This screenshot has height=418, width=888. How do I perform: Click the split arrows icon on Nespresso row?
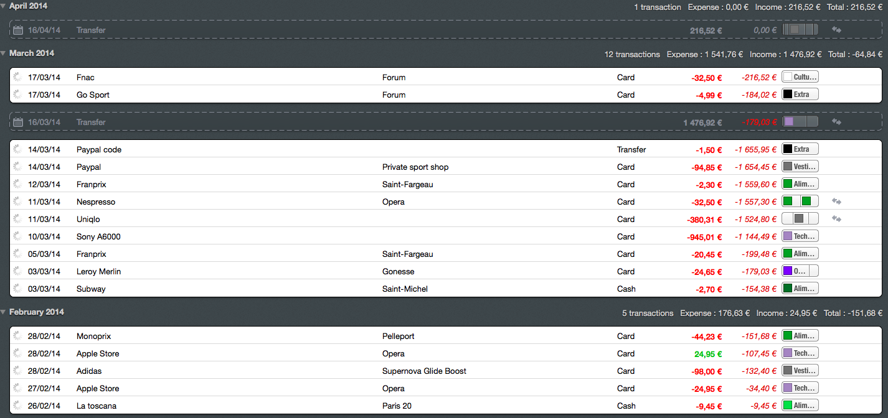click(836, 202)
